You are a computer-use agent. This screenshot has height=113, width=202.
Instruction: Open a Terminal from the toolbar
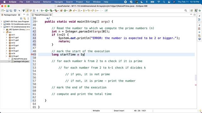15,10
